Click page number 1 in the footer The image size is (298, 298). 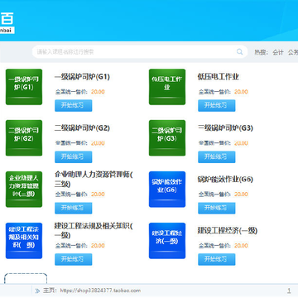(x=289, y=291)
